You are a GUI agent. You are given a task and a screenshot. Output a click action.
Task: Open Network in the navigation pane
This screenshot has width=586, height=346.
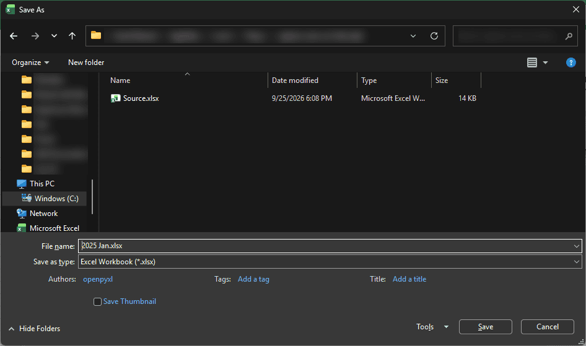[44, 214]
